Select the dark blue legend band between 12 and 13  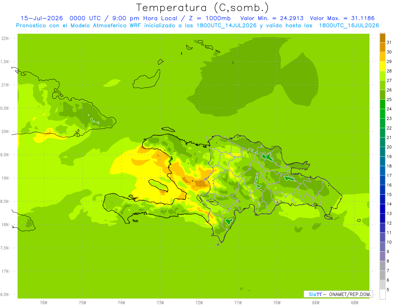[x=382, y=218]
